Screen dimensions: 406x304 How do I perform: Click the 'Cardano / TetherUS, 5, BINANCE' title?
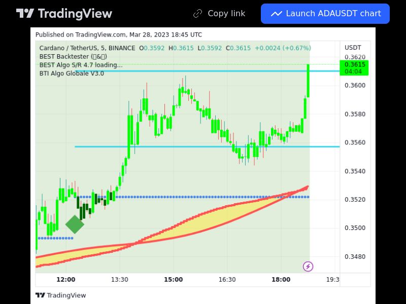[x=87, y=48]
